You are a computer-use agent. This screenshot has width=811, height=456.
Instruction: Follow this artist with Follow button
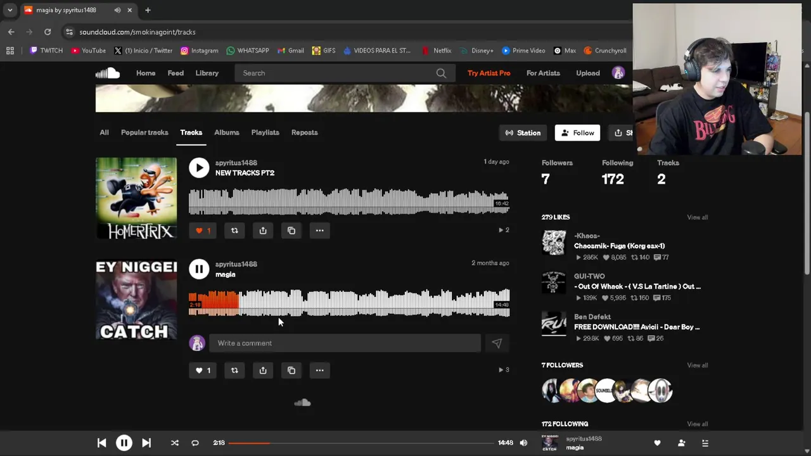[577, 132]
